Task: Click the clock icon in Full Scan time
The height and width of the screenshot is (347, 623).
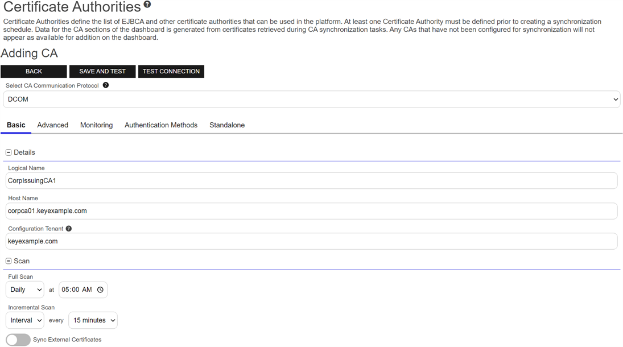Action: point(100,290)
